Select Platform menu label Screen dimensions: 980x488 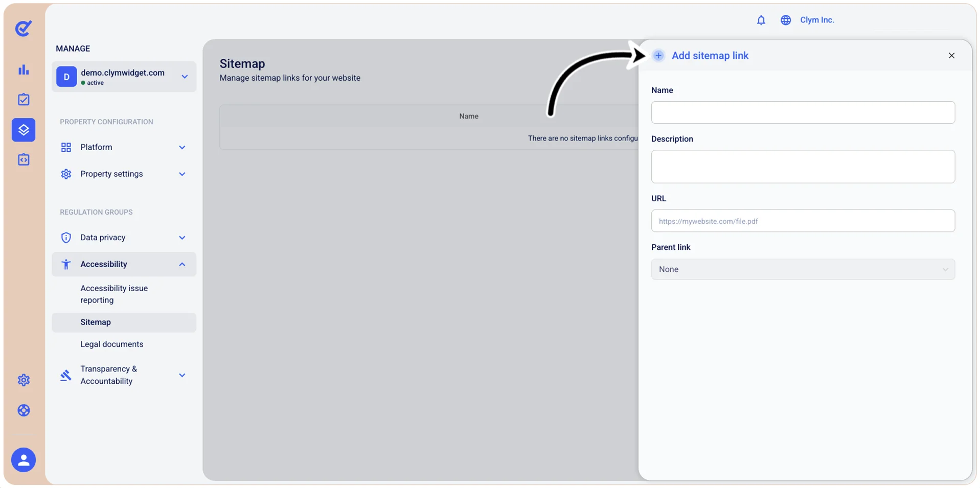[x=96, y=147]
